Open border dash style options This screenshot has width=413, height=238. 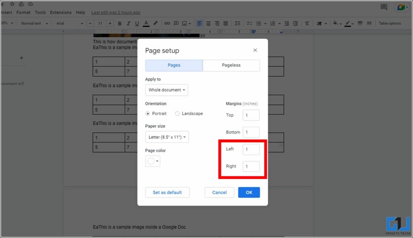point(369,23)
